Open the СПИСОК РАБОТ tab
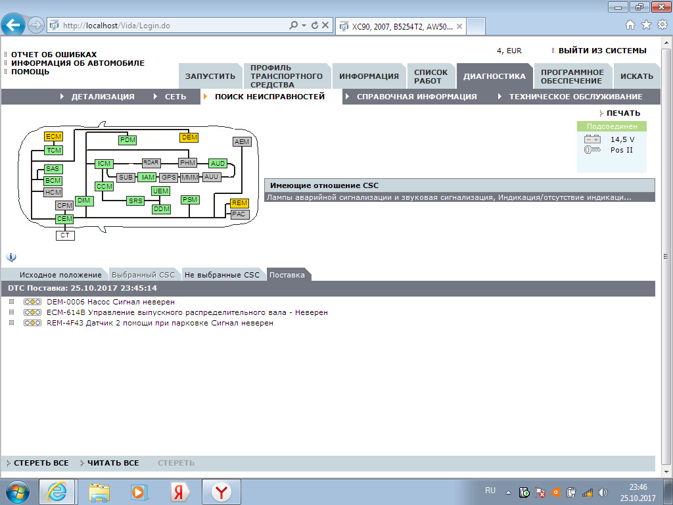673x505 pixels. pyautogui.click(x=431, y=76)
